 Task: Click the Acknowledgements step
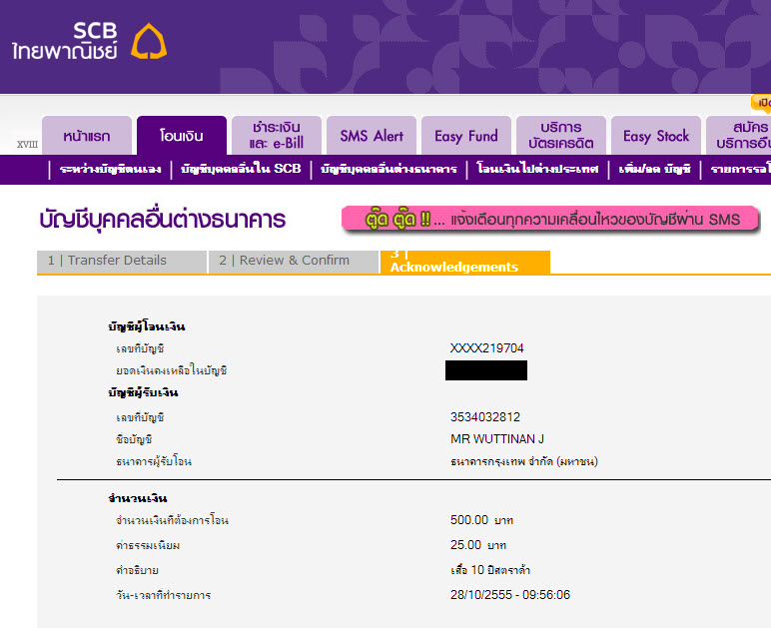click(464, 262)
